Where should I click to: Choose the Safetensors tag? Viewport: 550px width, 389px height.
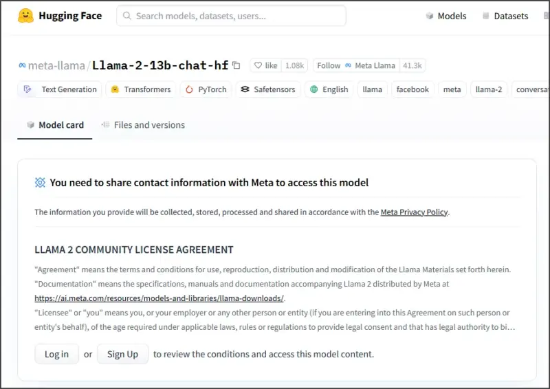click(267, 89)
